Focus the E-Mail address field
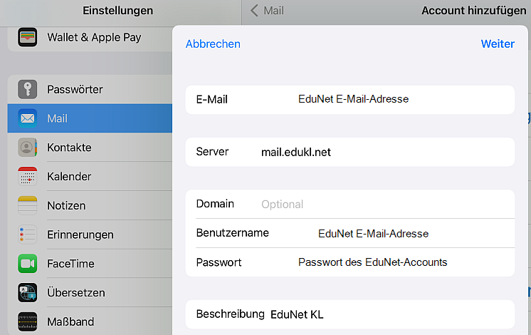 point(350,100)
